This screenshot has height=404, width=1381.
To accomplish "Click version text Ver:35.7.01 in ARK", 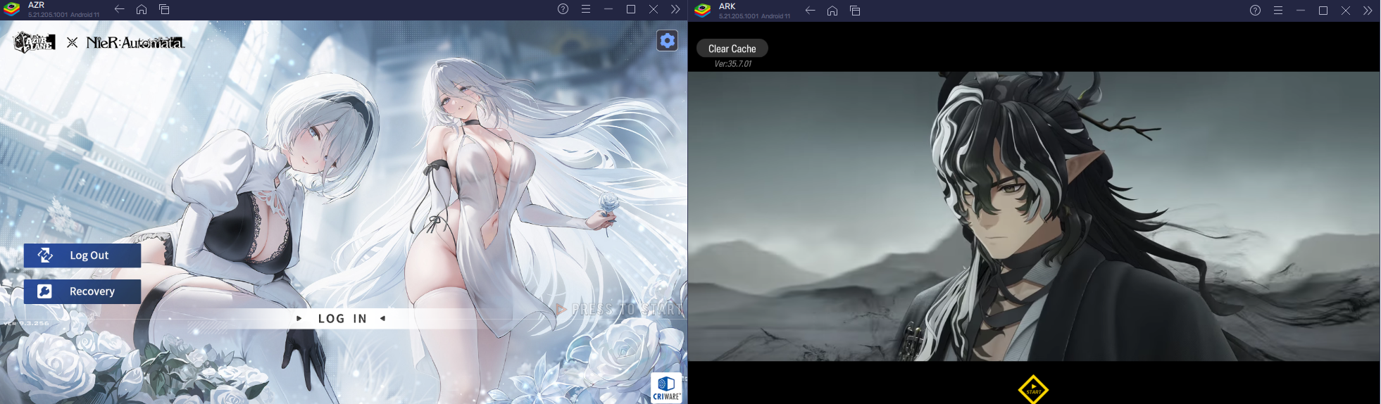I will [733, 64].
